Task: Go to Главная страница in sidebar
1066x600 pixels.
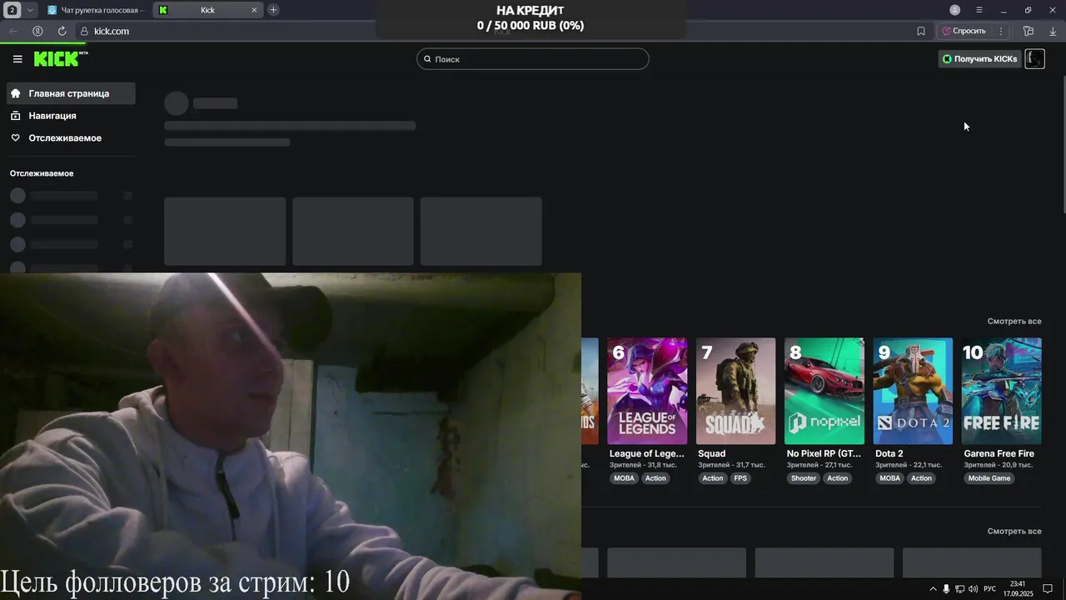Action: [71, 93]
